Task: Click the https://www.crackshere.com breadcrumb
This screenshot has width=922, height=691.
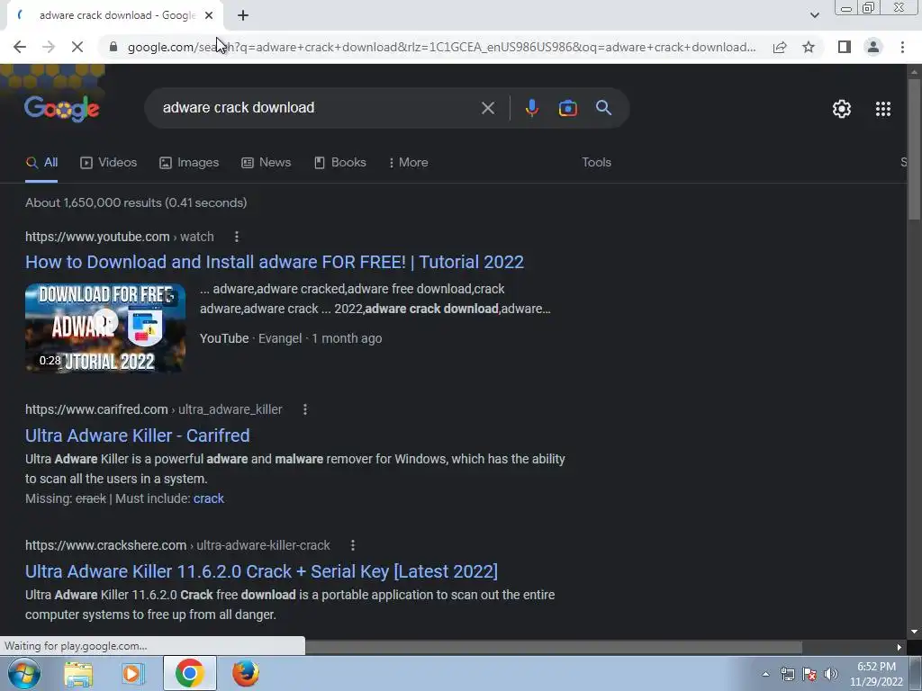Action: (x=106, y=545)
